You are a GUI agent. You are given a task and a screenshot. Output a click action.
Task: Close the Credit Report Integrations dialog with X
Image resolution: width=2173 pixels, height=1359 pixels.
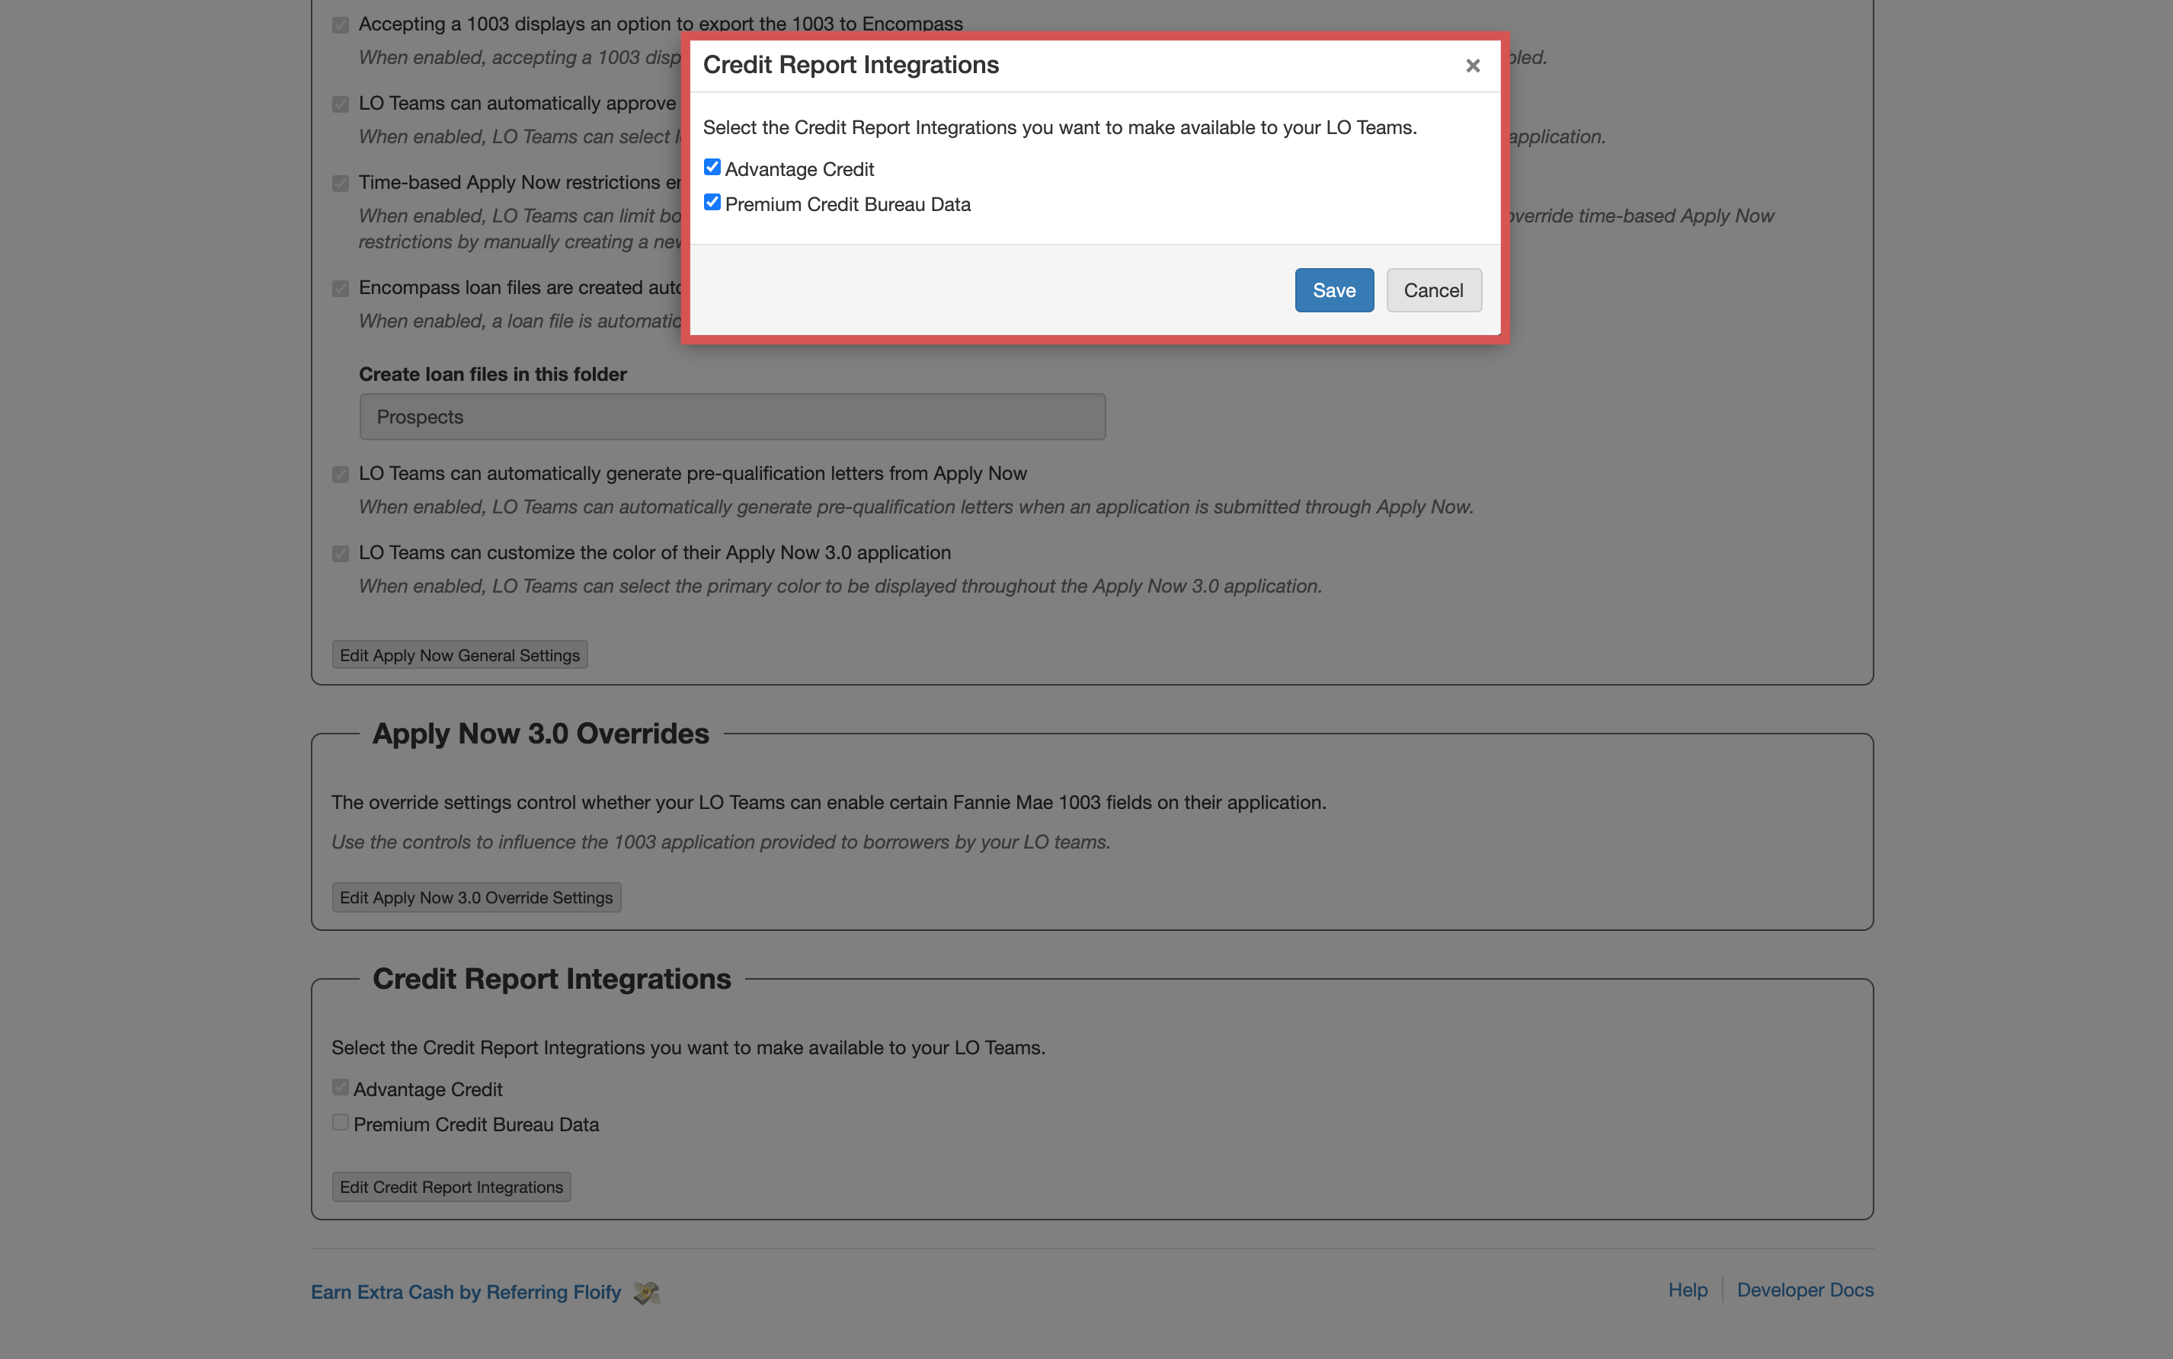tap(1472, 66)
